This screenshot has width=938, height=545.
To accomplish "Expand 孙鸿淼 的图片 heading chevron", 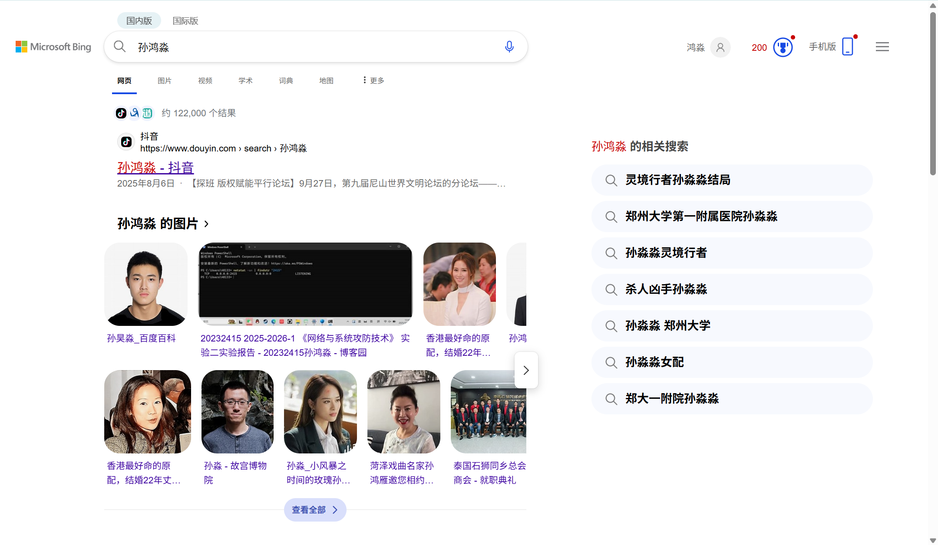I will [207, 224].
